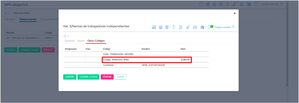299x103 pixels.
Task: Click the tag icon above the dialog tabs
Action: (65, 36)
